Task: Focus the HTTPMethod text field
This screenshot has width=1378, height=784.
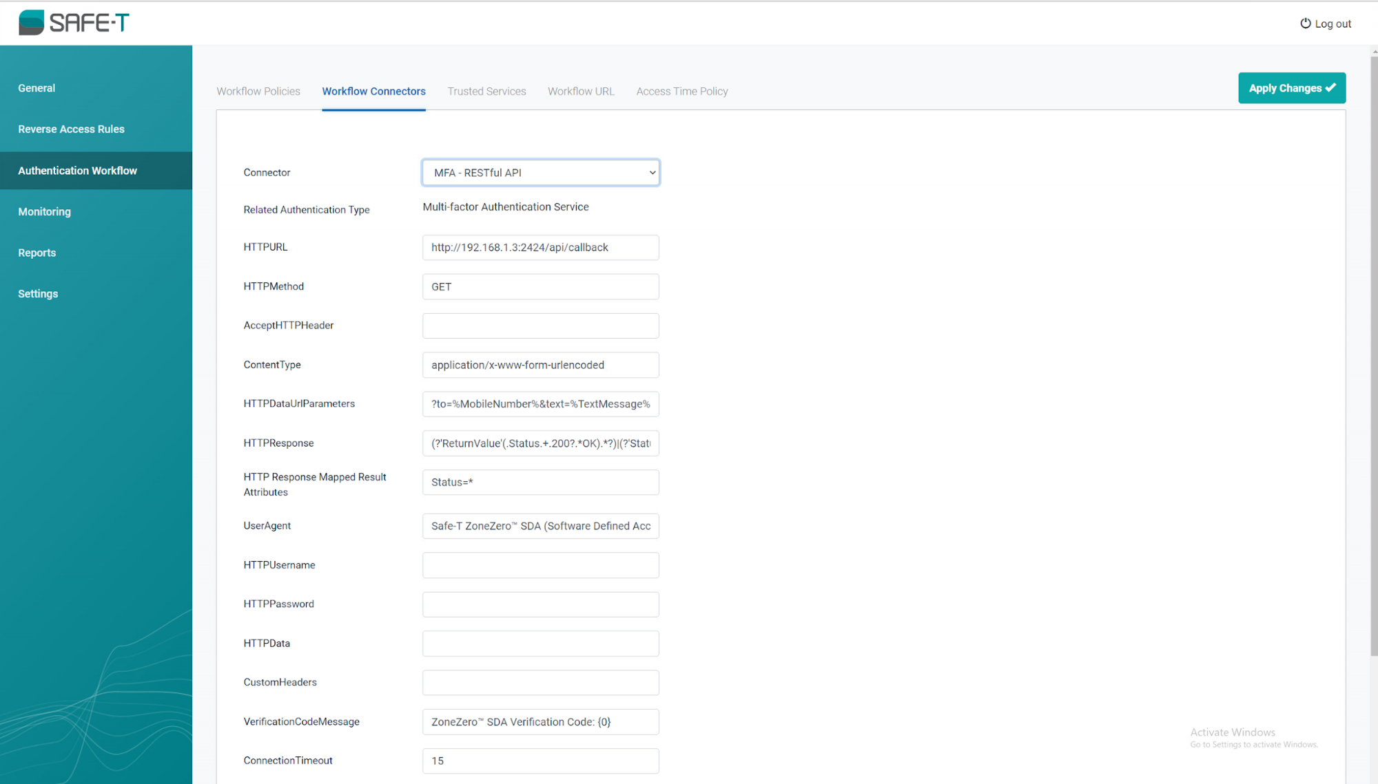Action: pos(540,287)
